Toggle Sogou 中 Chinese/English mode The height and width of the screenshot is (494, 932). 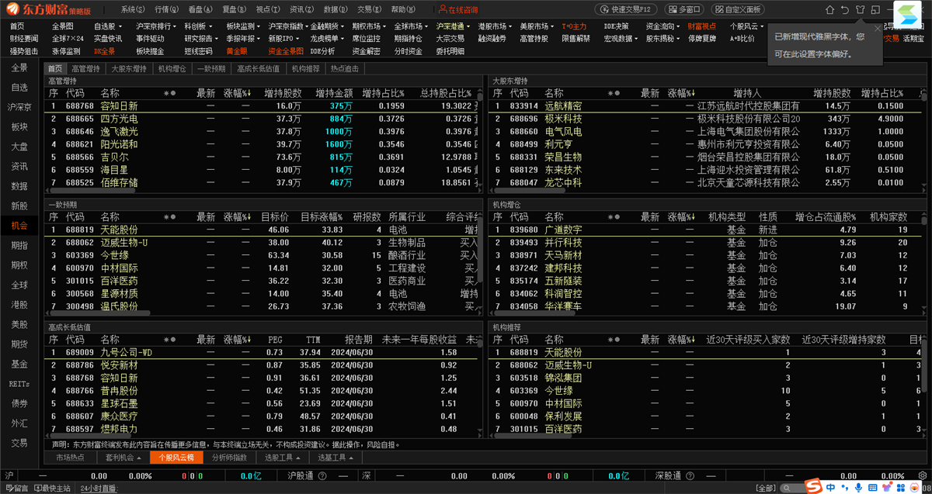click(x=831, y=487)
